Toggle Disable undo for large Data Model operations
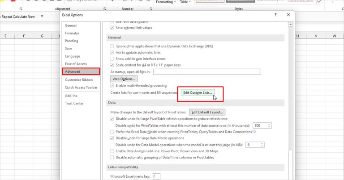Viewport: 344px width, 180px height. [x=112, y=138]
